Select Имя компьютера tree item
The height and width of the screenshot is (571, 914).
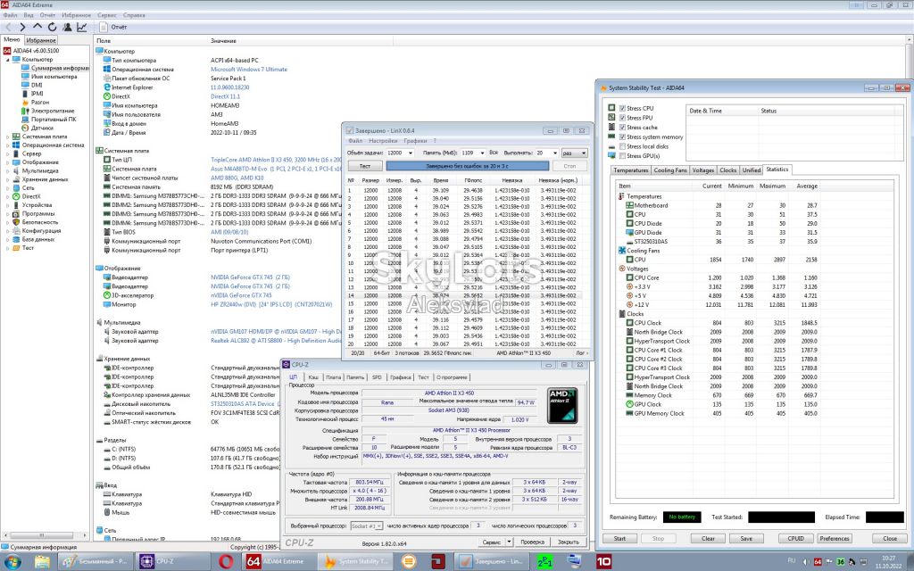point(54,77)
